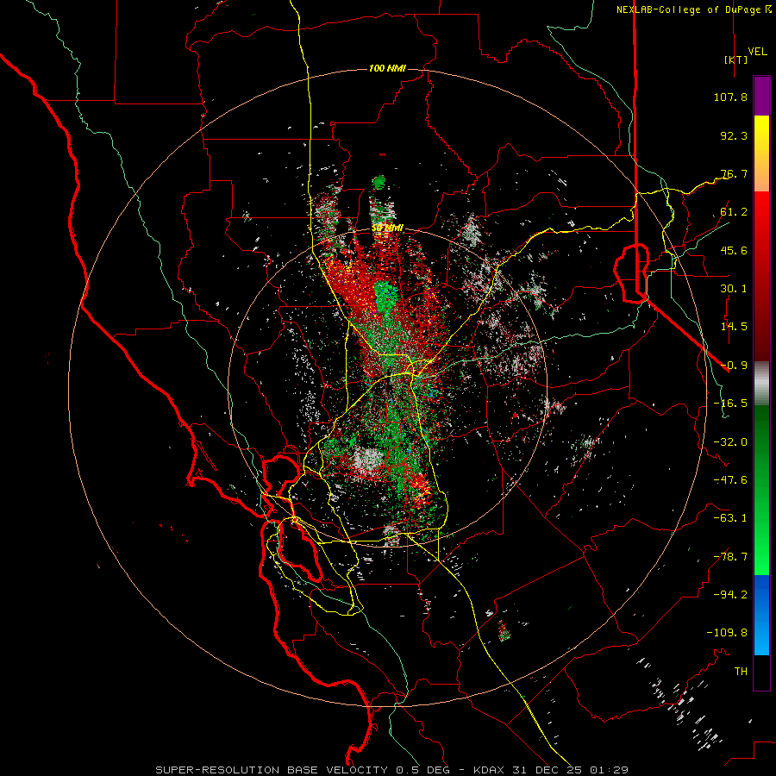Click the 107.8 velocity scale value
The image size is (776, 776).
(730, 97)
